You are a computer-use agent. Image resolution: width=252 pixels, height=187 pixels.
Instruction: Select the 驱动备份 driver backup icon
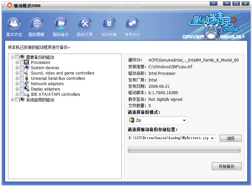(x=61, y=24)
